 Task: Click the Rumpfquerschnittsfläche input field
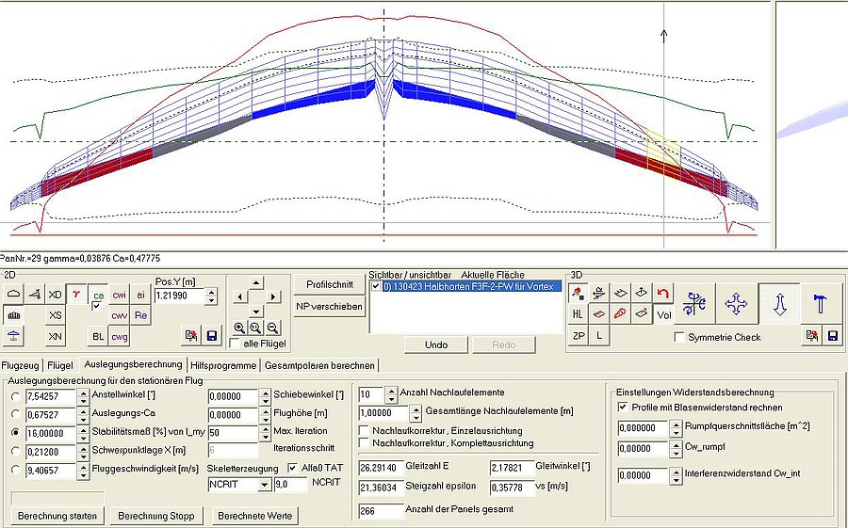pos(642,427)
